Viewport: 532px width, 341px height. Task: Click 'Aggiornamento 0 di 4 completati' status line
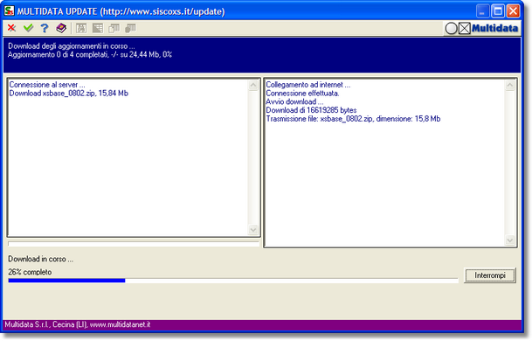pos(90,54)
